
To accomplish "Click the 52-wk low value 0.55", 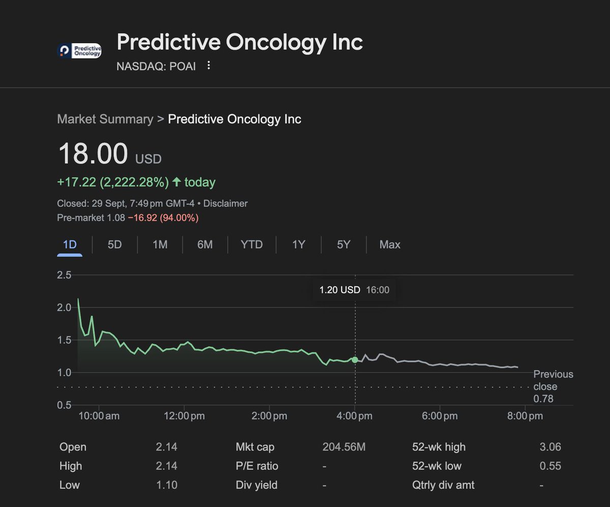I will pos(551,466).
